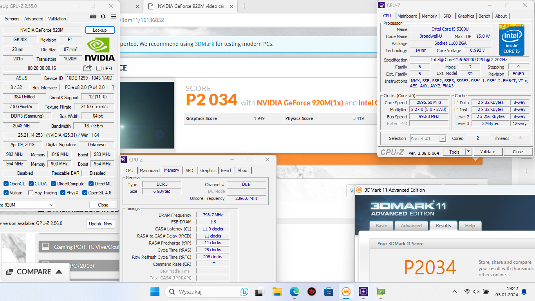Open Wi-Fi network tray icon
The height and width of the screenshot is (301, 535).
pos(467,292)
